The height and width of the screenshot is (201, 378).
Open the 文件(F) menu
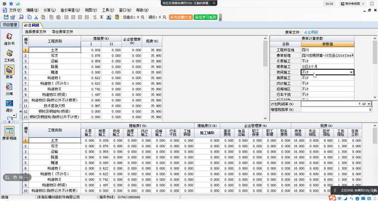click(x=15, y=10)
